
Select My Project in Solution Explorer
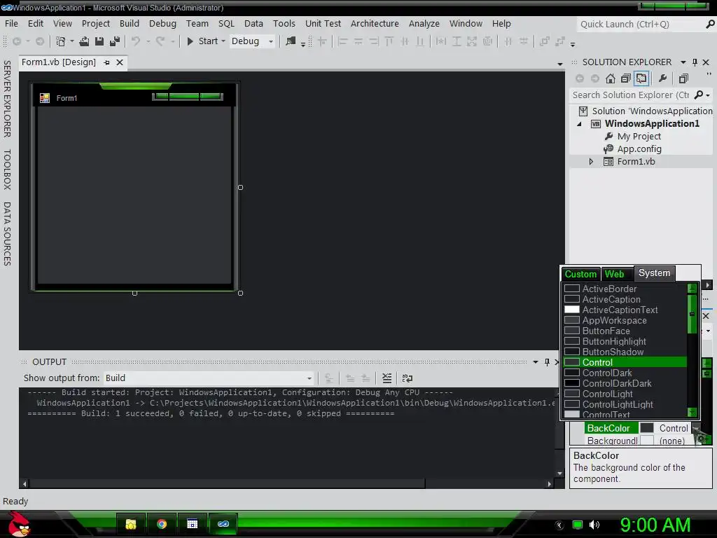click(639, 137)
